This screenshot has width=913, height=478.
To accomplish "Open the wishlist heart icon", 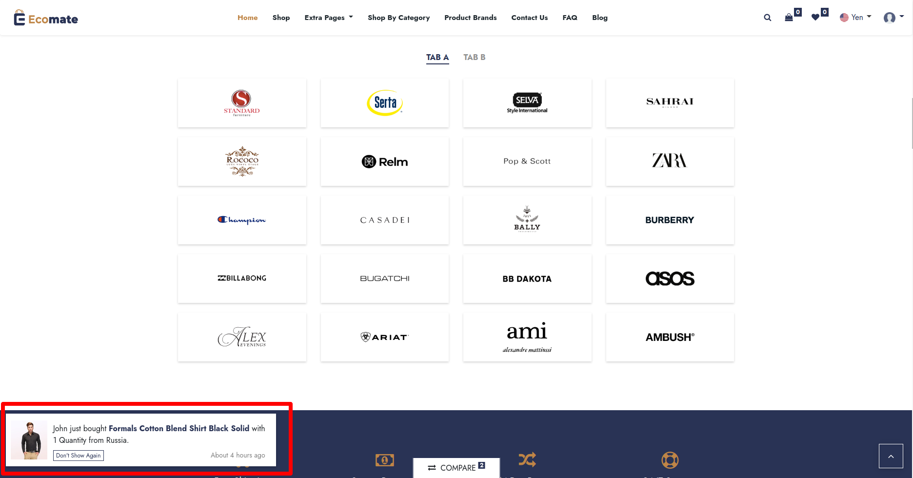I will pos(815,18).
